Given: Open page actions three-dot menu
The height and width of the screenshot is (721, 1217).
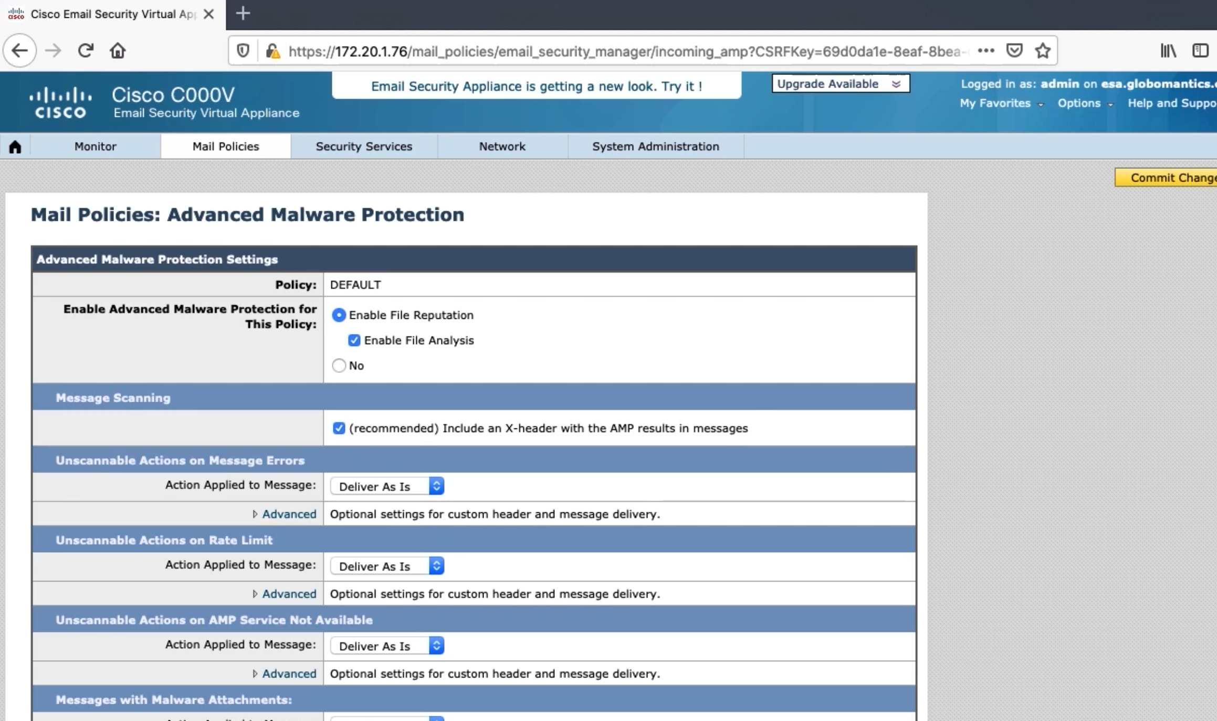Looking at the screenshot, I should pos(986,51).
